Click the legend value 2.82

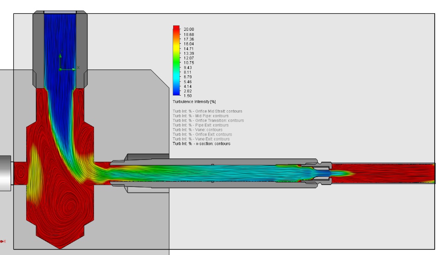pos(188,91)
